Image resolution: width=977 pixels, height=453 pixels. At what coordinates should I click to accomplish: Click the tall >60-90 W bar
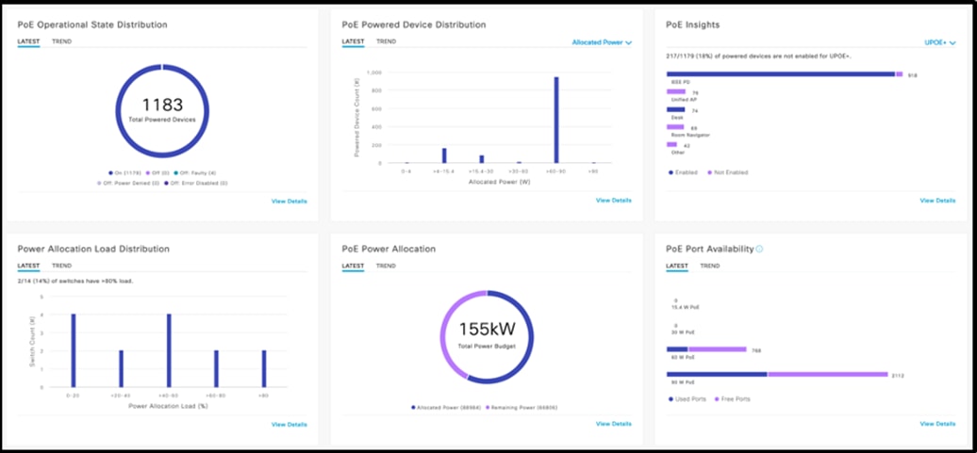(556, 120)
